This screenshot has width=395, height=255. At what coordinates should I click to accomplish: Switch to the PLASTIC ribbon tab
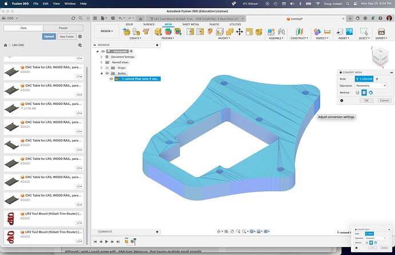[x=214, y=24]
